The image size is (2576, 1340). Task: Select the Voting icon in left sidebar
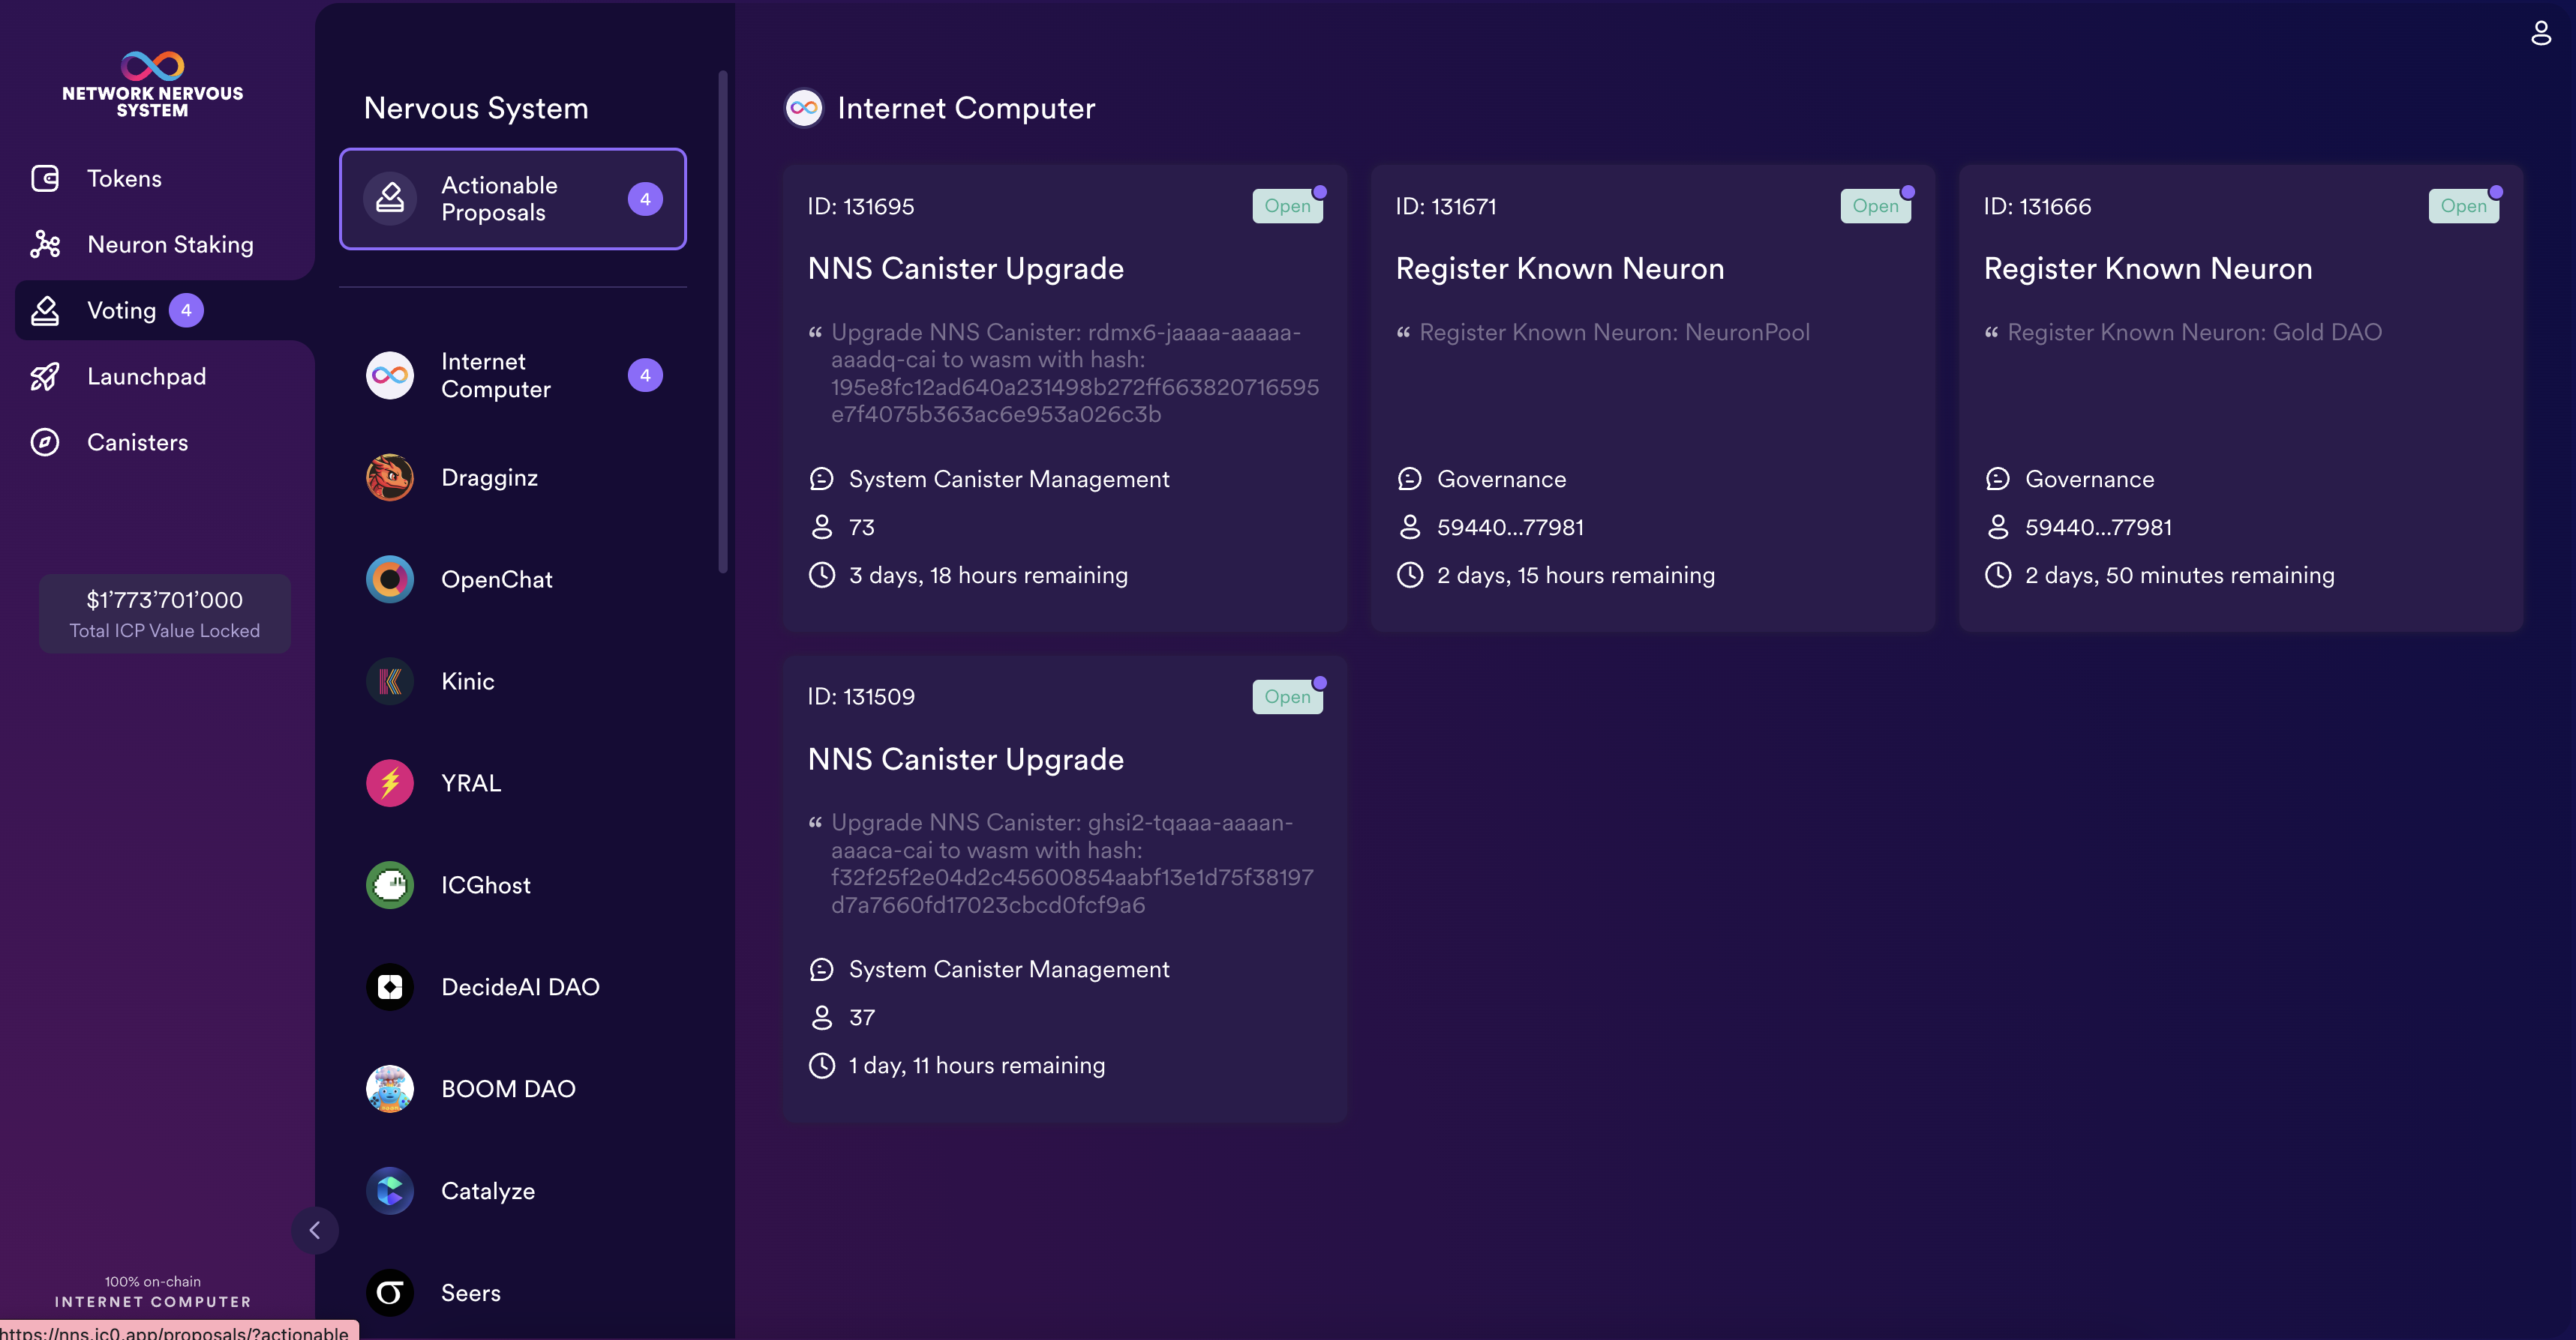[46, 312]
